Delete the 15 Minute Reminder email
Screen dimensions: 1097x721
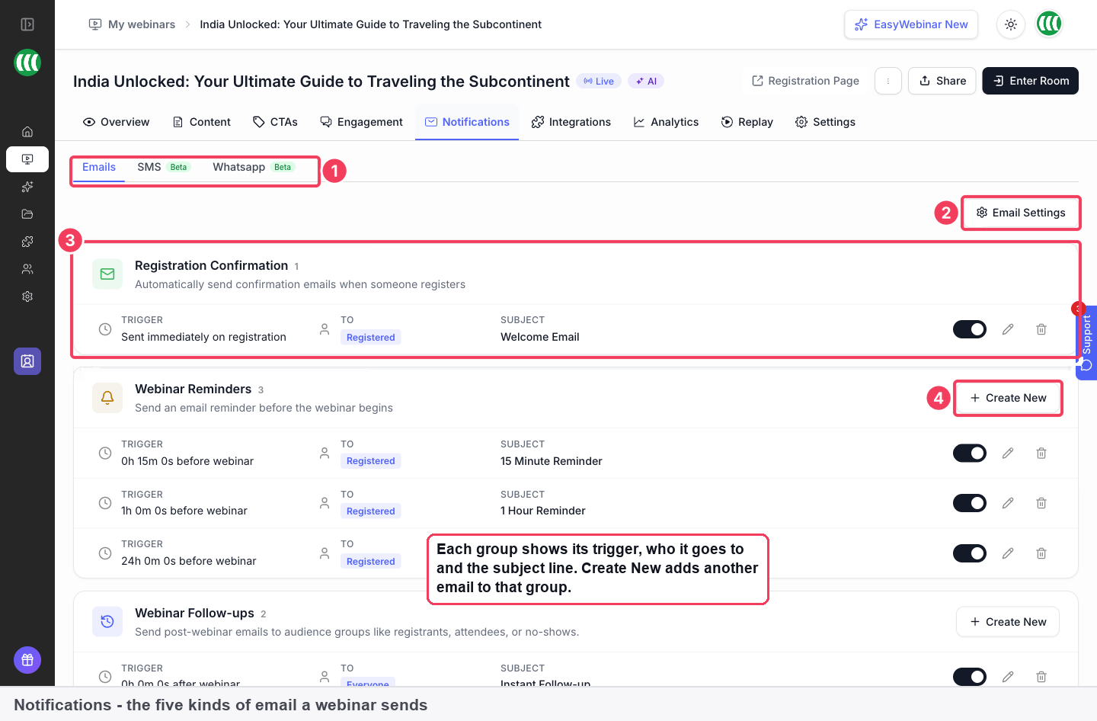pyautogui.click(x=1041, y=453)
